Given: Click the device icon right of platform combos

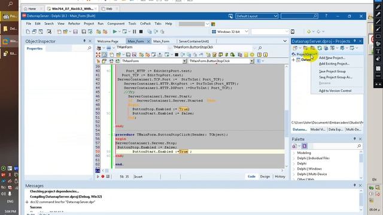Looking at the screenshot, I should [293, 32].
